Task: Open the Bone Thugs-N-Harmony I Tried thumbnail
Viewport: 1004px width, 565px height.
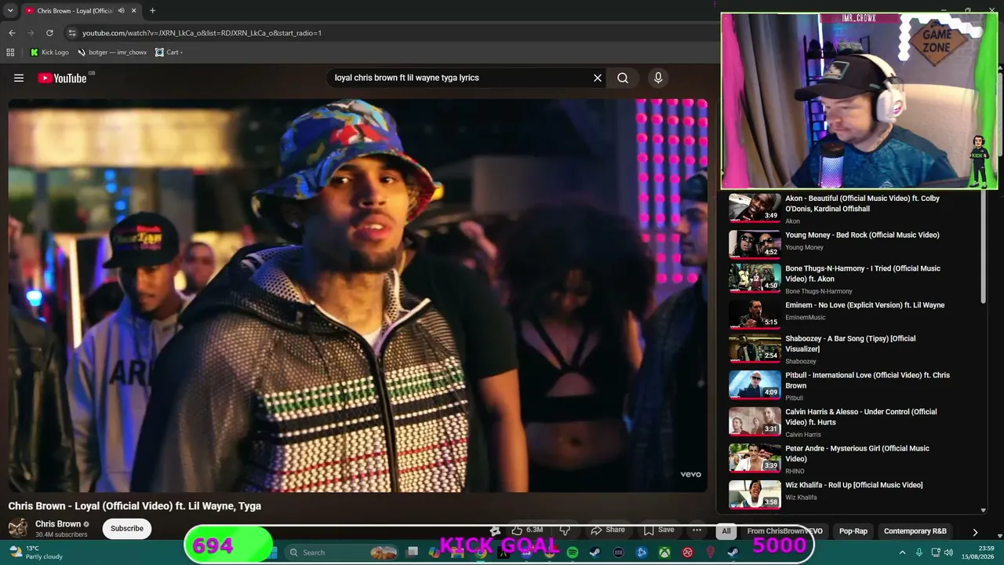Action: [755, 278]
